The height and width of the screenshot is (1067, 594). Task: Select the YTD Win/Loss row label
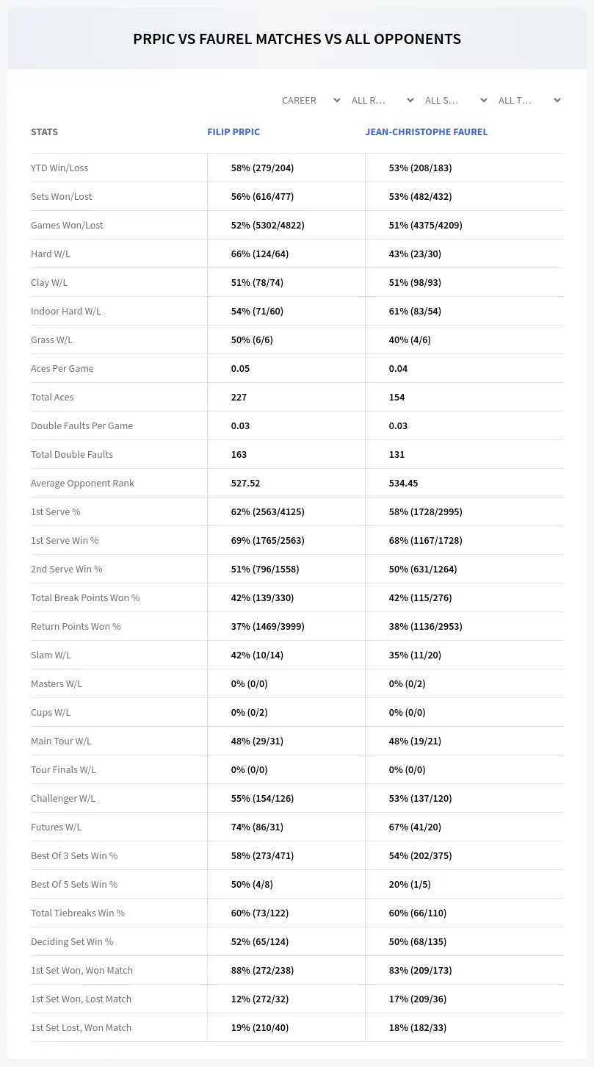coord(59,168)
